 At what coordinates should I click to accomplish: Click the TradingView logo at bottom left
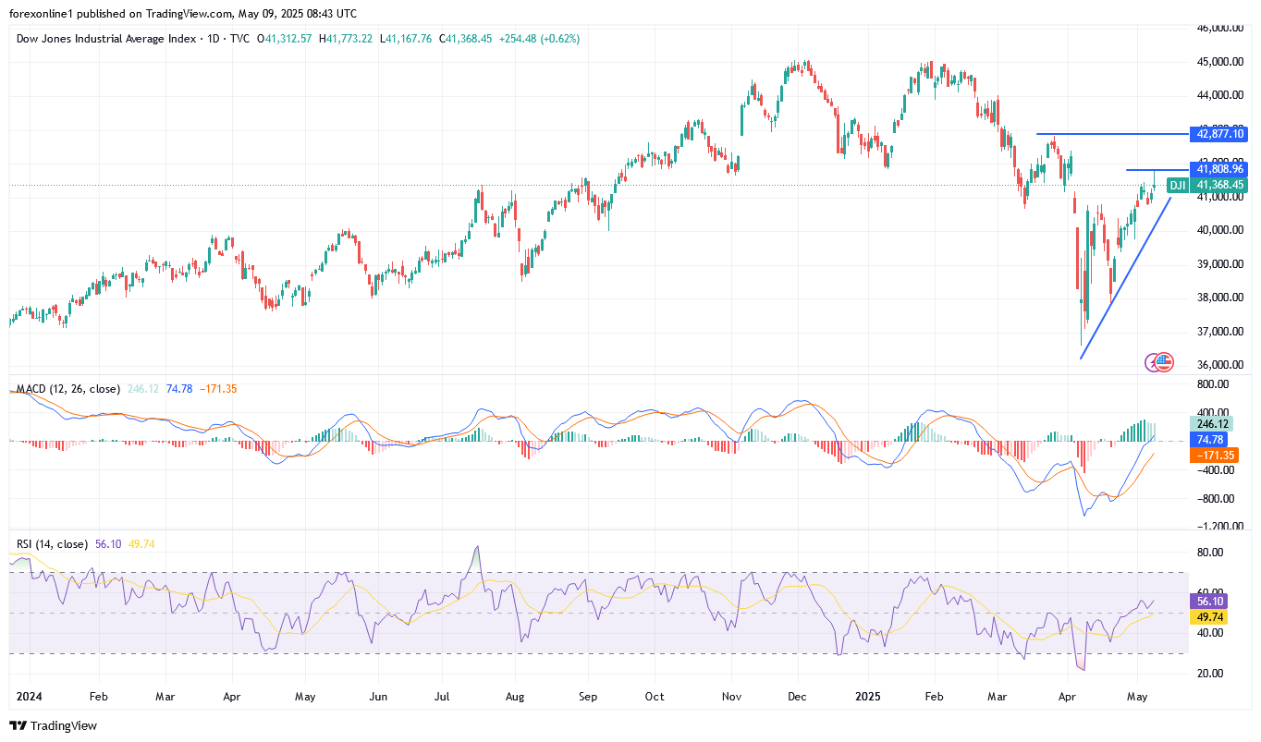pos(53,725)
